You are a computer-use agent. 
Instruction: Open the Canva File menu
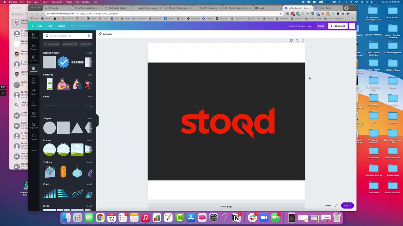point(50,26)
